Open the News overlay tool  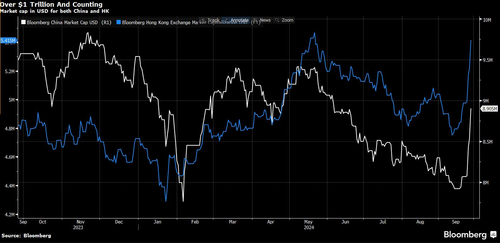coord(262,20)
